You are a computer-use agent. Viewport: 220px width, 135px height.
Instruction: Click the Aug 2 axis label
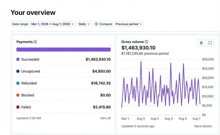141,119
